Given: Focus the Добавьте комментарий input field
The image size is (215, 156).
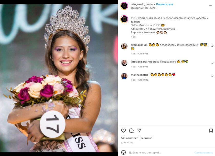Looking at the screenshot, I should tap(160, 152).
